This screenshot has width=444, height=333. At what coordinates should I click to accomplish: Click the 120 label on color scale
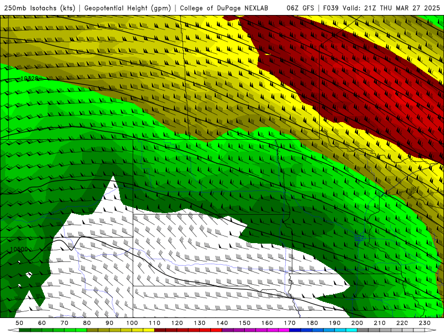[x=177, y=323]
